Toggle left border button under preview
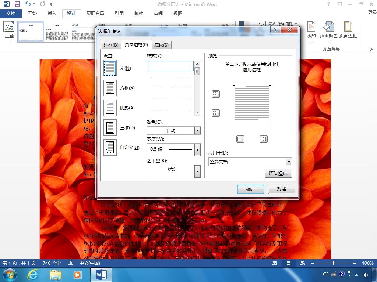The image size is (377, 282). 240,139
